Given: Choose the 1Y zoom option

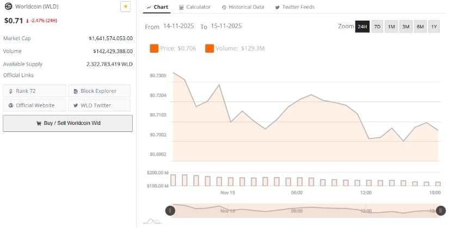Looking at the screenshot, I should (x=434, y=27).
